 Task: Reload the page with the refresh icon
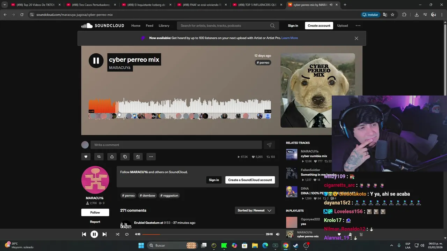(22, 15)
